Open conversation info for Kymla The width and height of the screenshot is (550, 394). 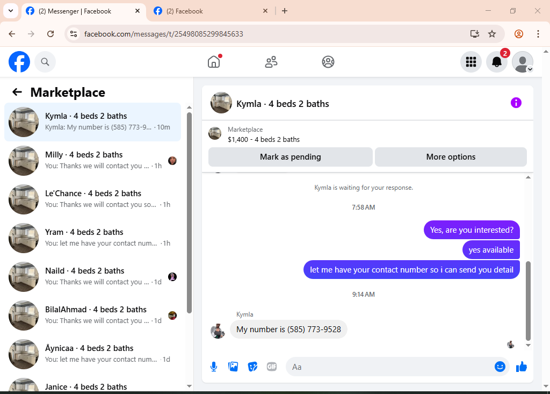tap(516, 103)
